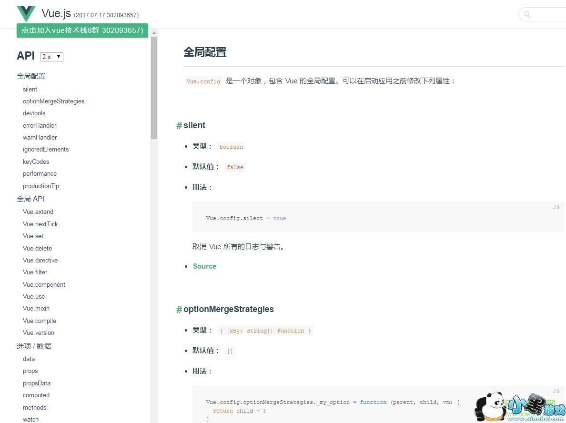This screenshot has height=423, width=566.
Task: Open the 2.x version dropdown
Action: click(x=51, y=57)
